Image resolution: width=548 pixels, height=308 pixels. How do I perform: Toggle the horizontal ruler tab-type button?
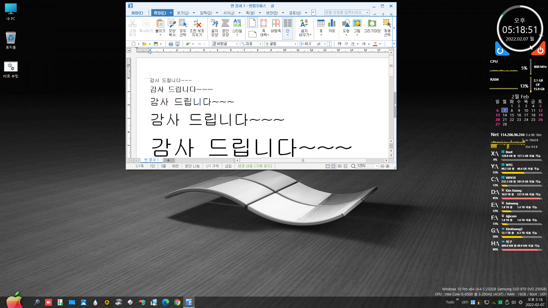(129, 50)
